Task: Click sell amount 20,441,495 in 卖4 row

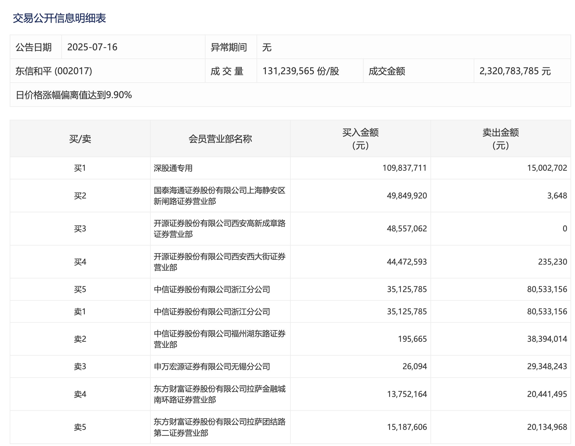Action: [547, 394]
